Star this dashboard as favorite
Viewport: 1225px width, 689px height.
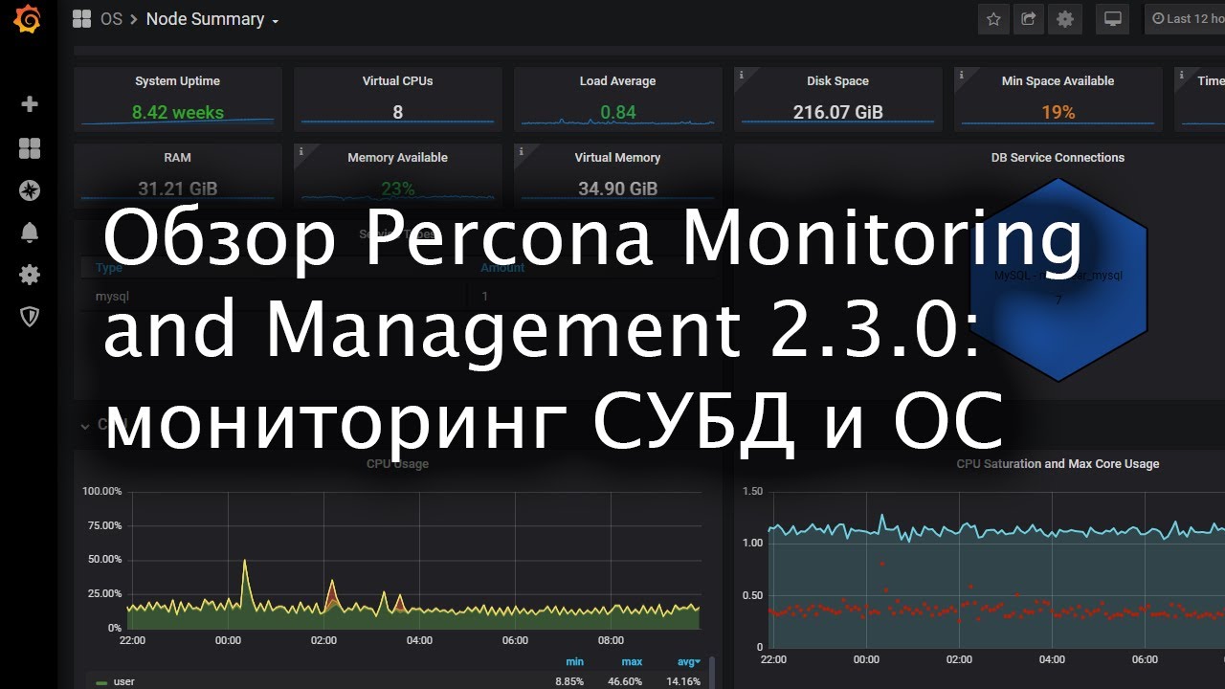point(993,19)
